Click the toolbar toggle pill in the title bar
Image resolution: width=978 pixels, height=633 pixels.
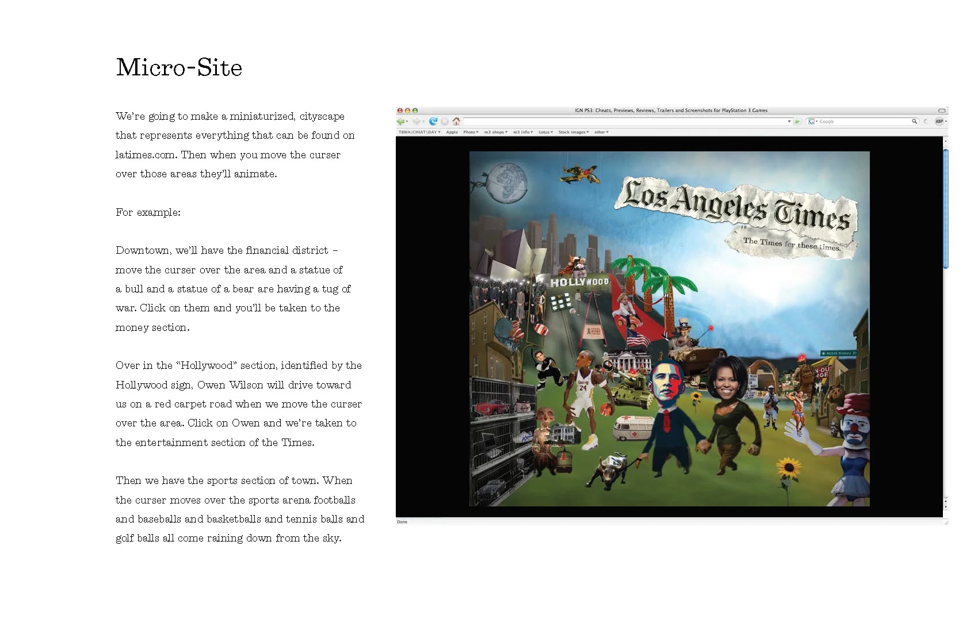click(x=942, y=110)
